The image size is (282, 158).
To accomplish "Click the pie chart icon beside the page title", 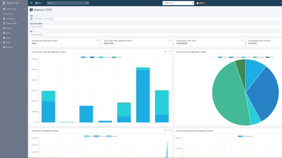I will (x=31, y=10).
